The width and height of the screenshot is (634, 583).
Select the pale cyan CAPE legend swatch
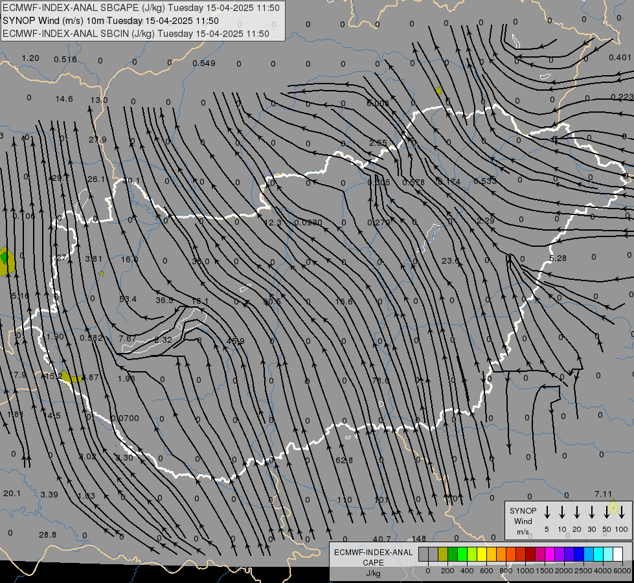[x=607, y=554]
